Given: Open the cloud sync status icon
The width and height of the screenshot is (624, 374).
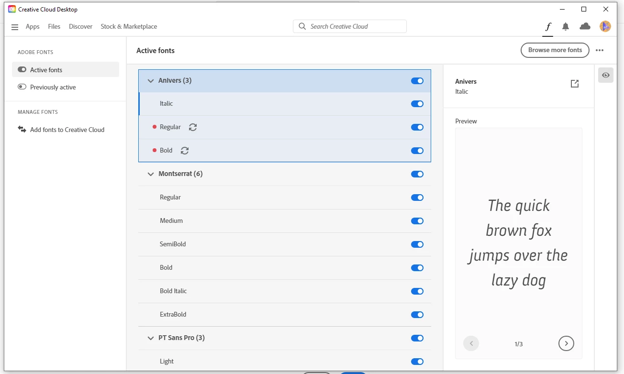Looking at the screenshot, I should pyautogui.click(x=585, y=26).
